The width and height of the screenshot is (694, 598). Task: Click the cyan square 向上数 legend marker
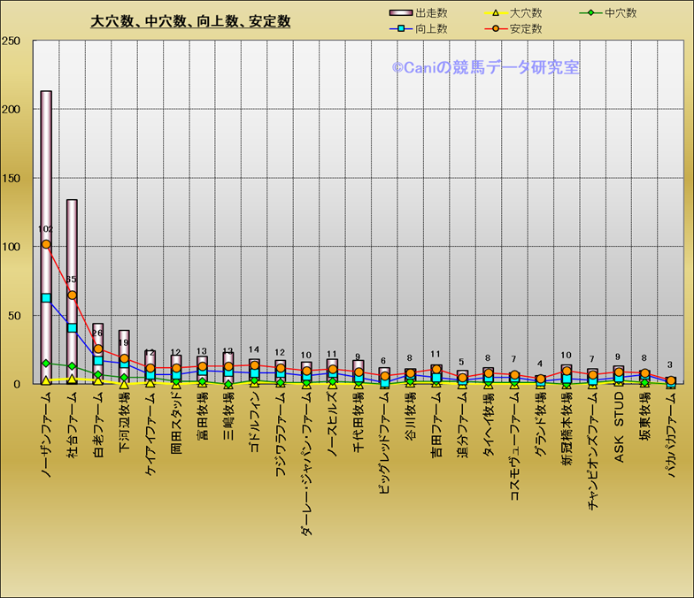[x=402, y=29]
